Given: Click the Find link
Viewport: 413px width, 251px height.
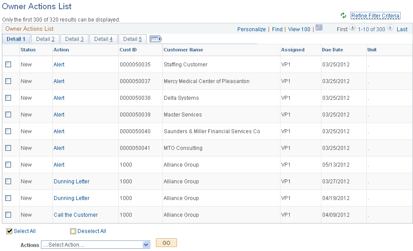Looking at the screenshot, I should click(x=277, y=29).
